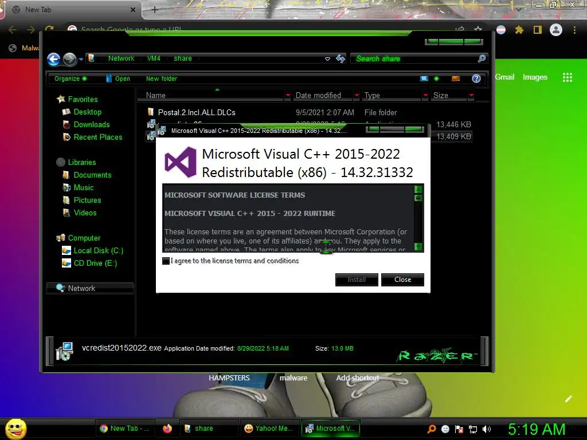This screenshot has height=440, width=587.
Task: Open the Explorer help question mark icon
Action: pos(476,78)
